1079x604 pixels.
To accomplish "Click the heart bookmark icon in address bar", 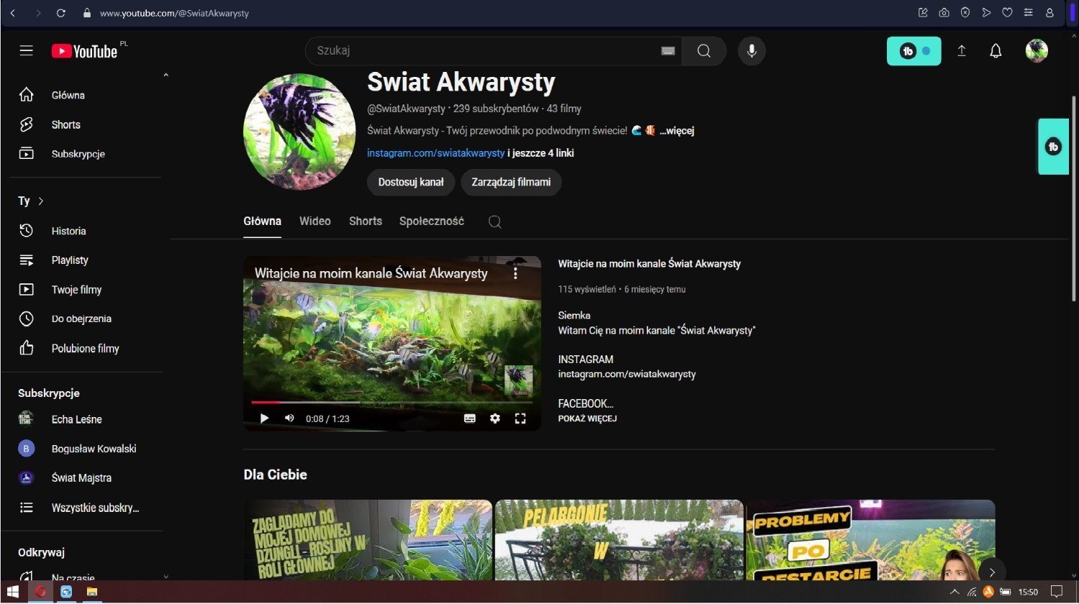I will [x=1007, y=13].
